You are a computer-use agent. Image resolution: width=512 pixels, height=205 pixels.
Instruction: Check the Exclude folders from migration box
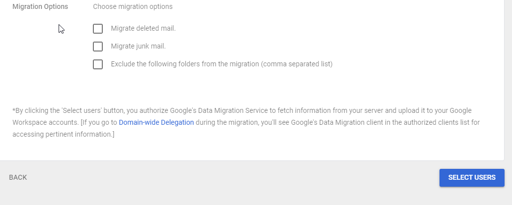[x=98, y=64]
